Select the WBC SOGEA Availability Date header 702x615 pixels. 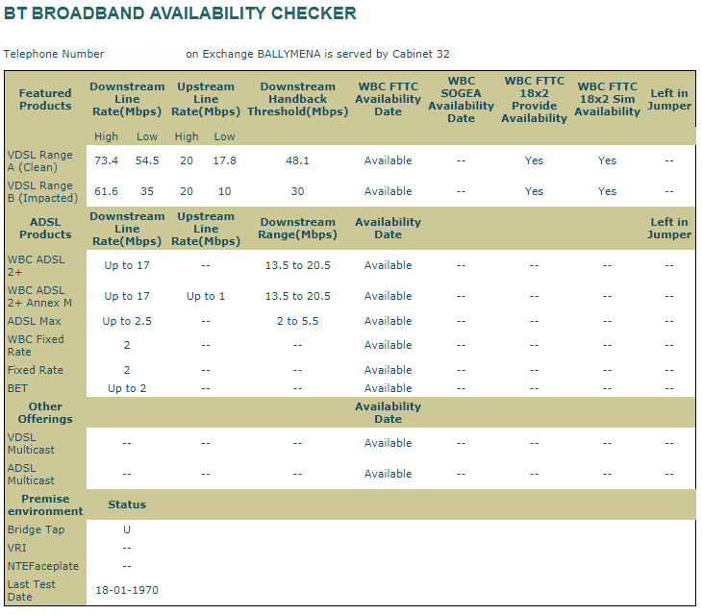click(461, 100)
